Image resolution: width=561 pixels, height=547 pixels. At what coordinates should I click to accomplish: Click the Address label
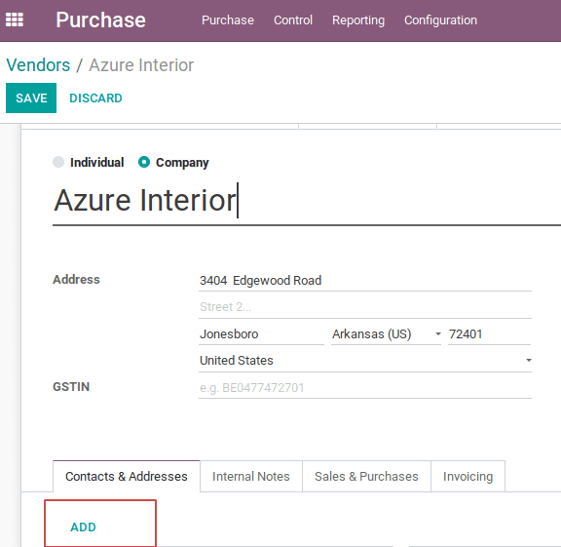[76, 280]
